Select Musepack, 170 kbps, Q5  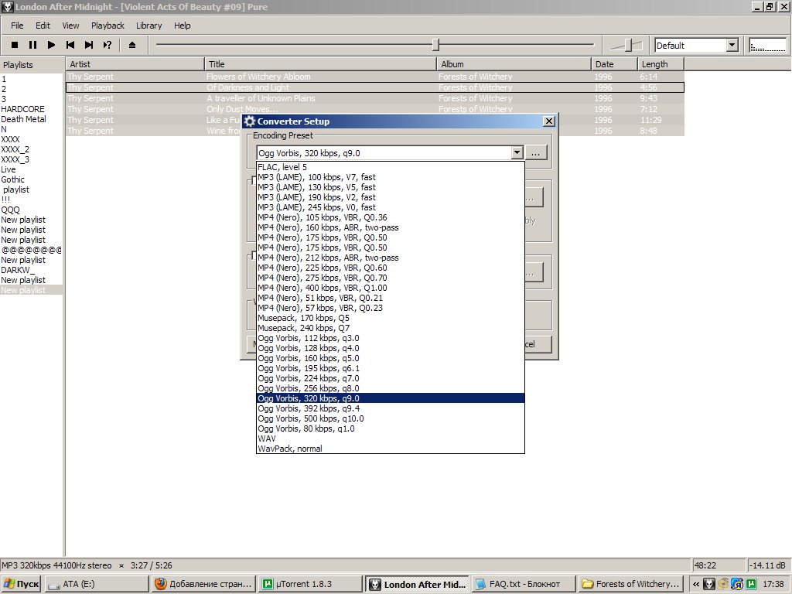[x=391, y=318]
